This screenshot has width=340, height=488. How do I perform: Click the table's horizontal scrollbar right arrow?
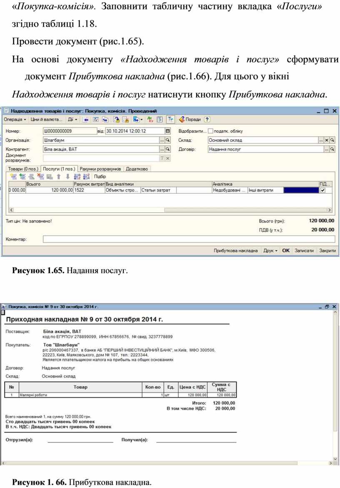click(330, 210)
